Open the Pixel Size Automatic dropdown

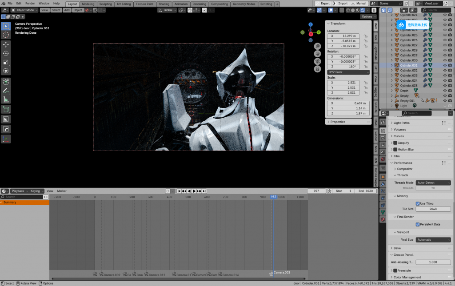tap(433, 239)
